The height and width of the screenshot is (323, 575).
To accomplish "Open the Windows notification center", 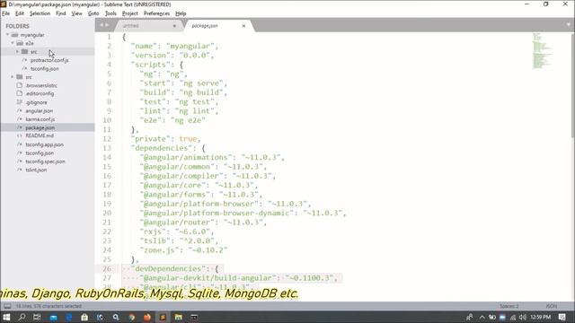I will (x=562, y=317).
